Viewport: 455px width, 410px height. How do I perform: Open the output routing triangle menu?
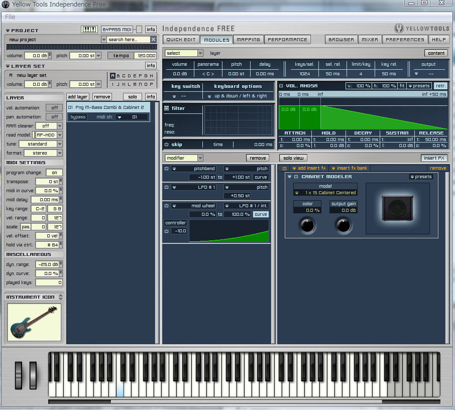point(416,74)
